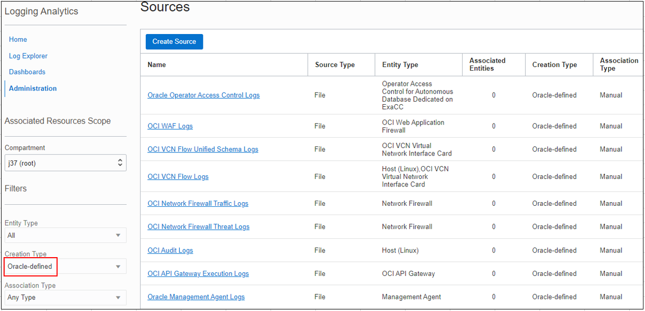Click the Sources page heading
The height and width of the screenshot is (311, 645).
click(x=165, y=7)
